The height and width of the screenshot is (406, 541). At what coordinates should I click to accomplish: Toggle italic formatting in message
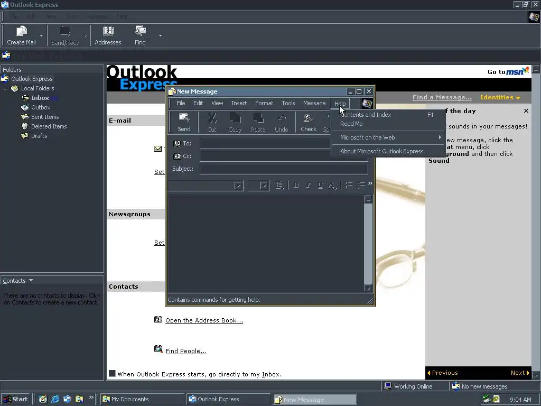(308, 186)
